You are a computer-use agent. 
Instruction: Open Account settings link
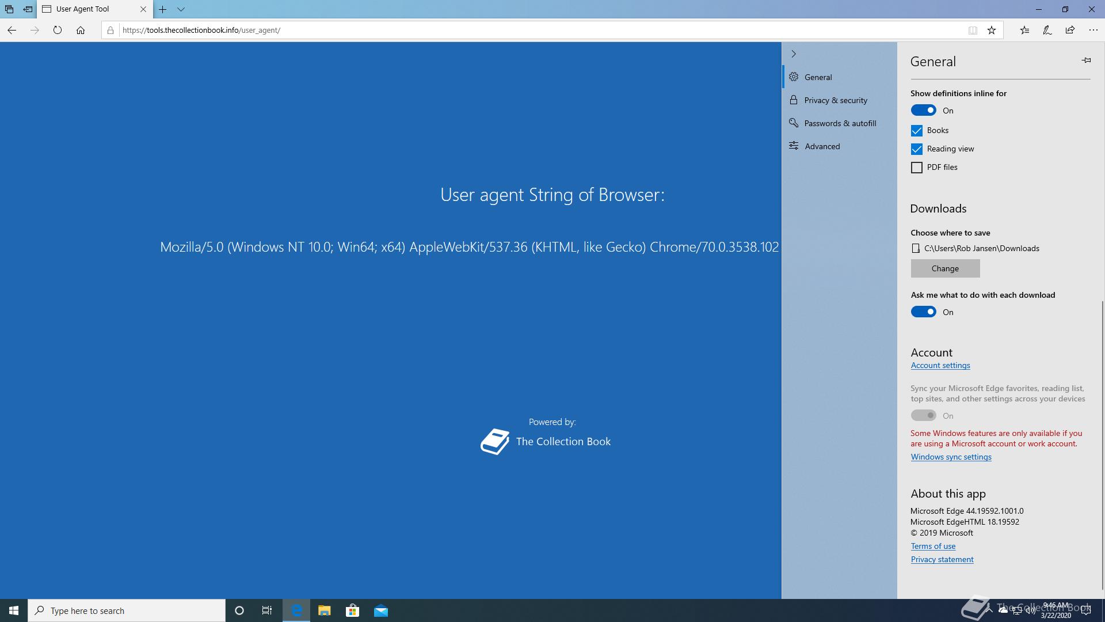(940, 365)
